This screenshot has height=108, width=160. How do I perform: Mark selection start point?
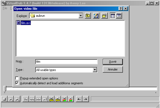point(79,99)
